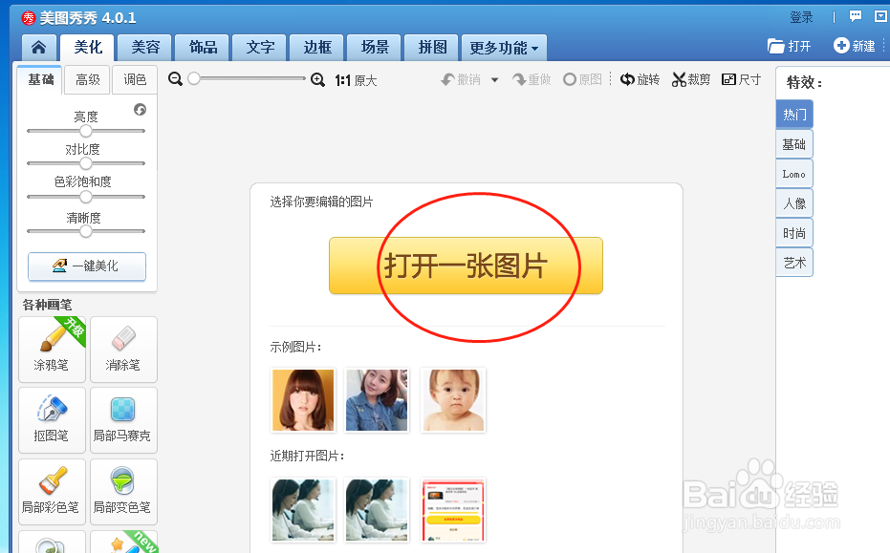Image resolution: width=890 pixels, height=553 pixels.
Task: Adjust the 对比度 contrast slider
Action: pos(86,163)
